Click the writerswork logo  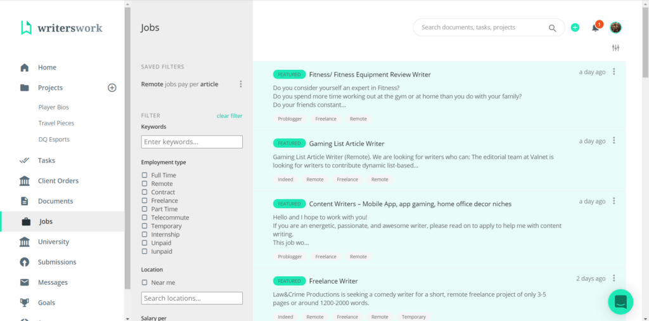tap(61, 28)
